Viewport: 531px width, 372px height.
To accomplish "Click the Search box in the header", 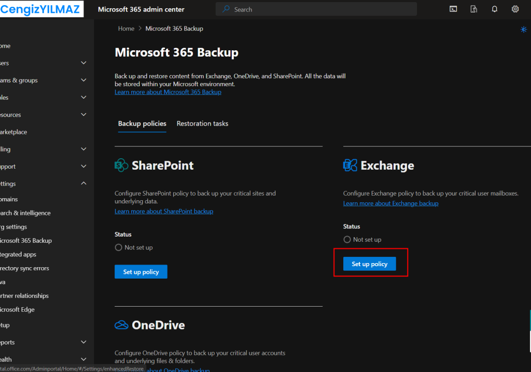I will 316,9.
